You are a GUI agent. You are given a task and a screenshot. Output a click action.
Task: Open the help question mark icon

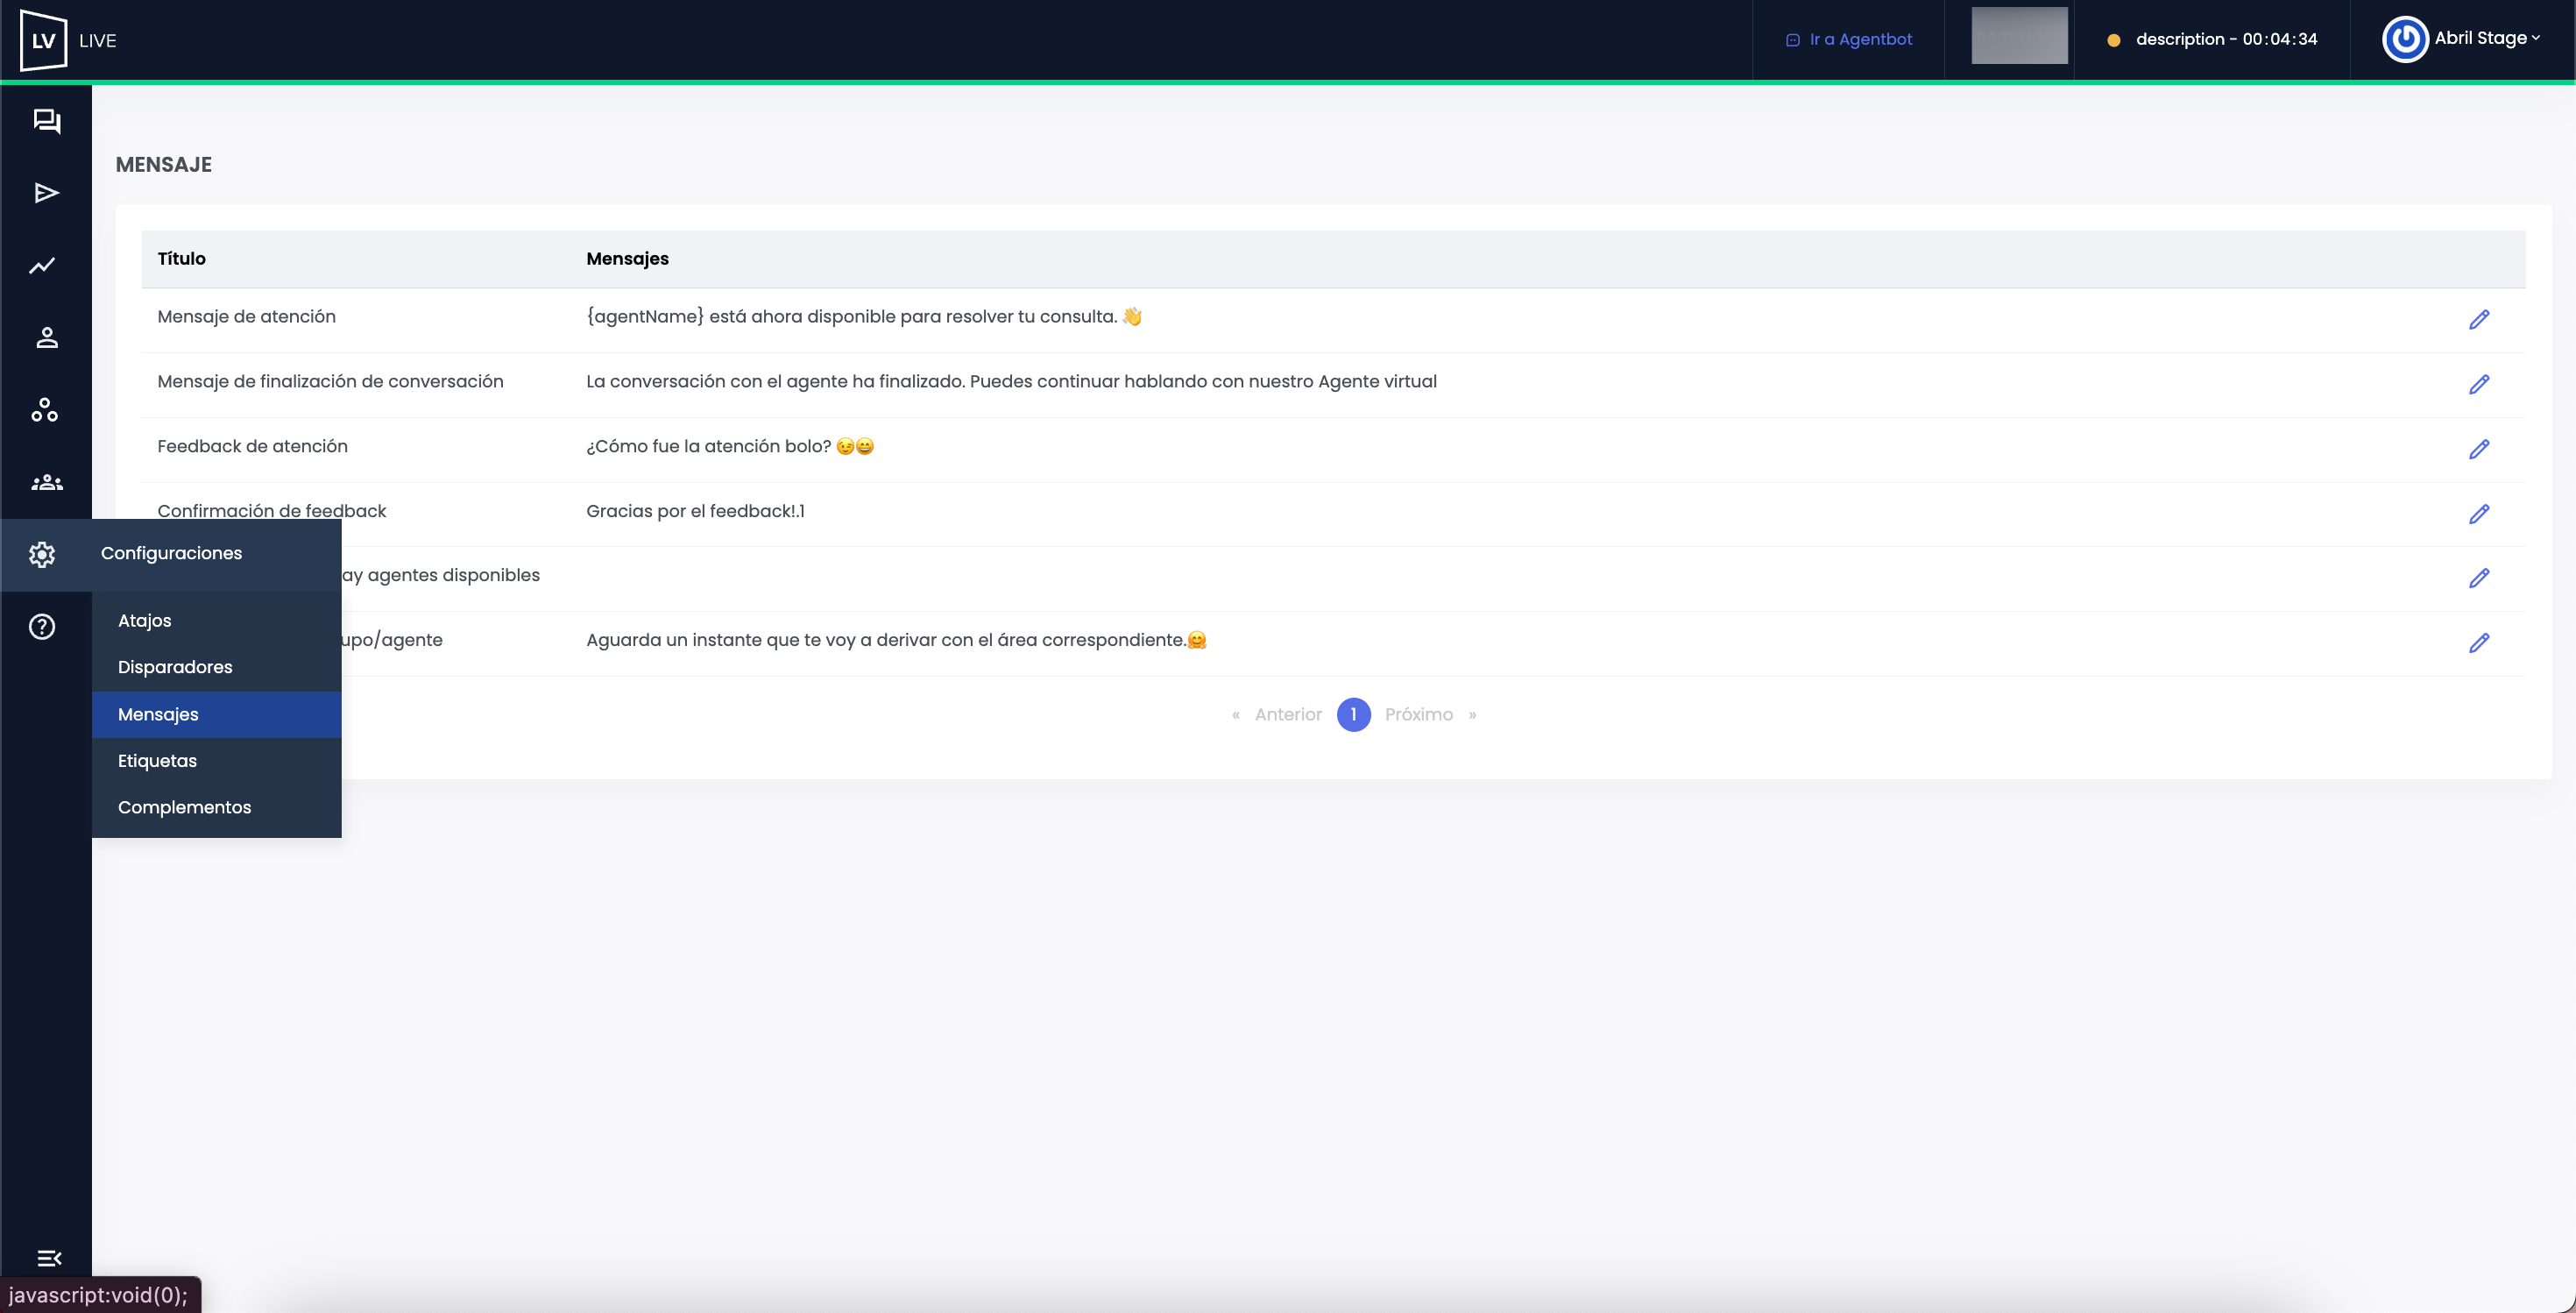point(42,627)
